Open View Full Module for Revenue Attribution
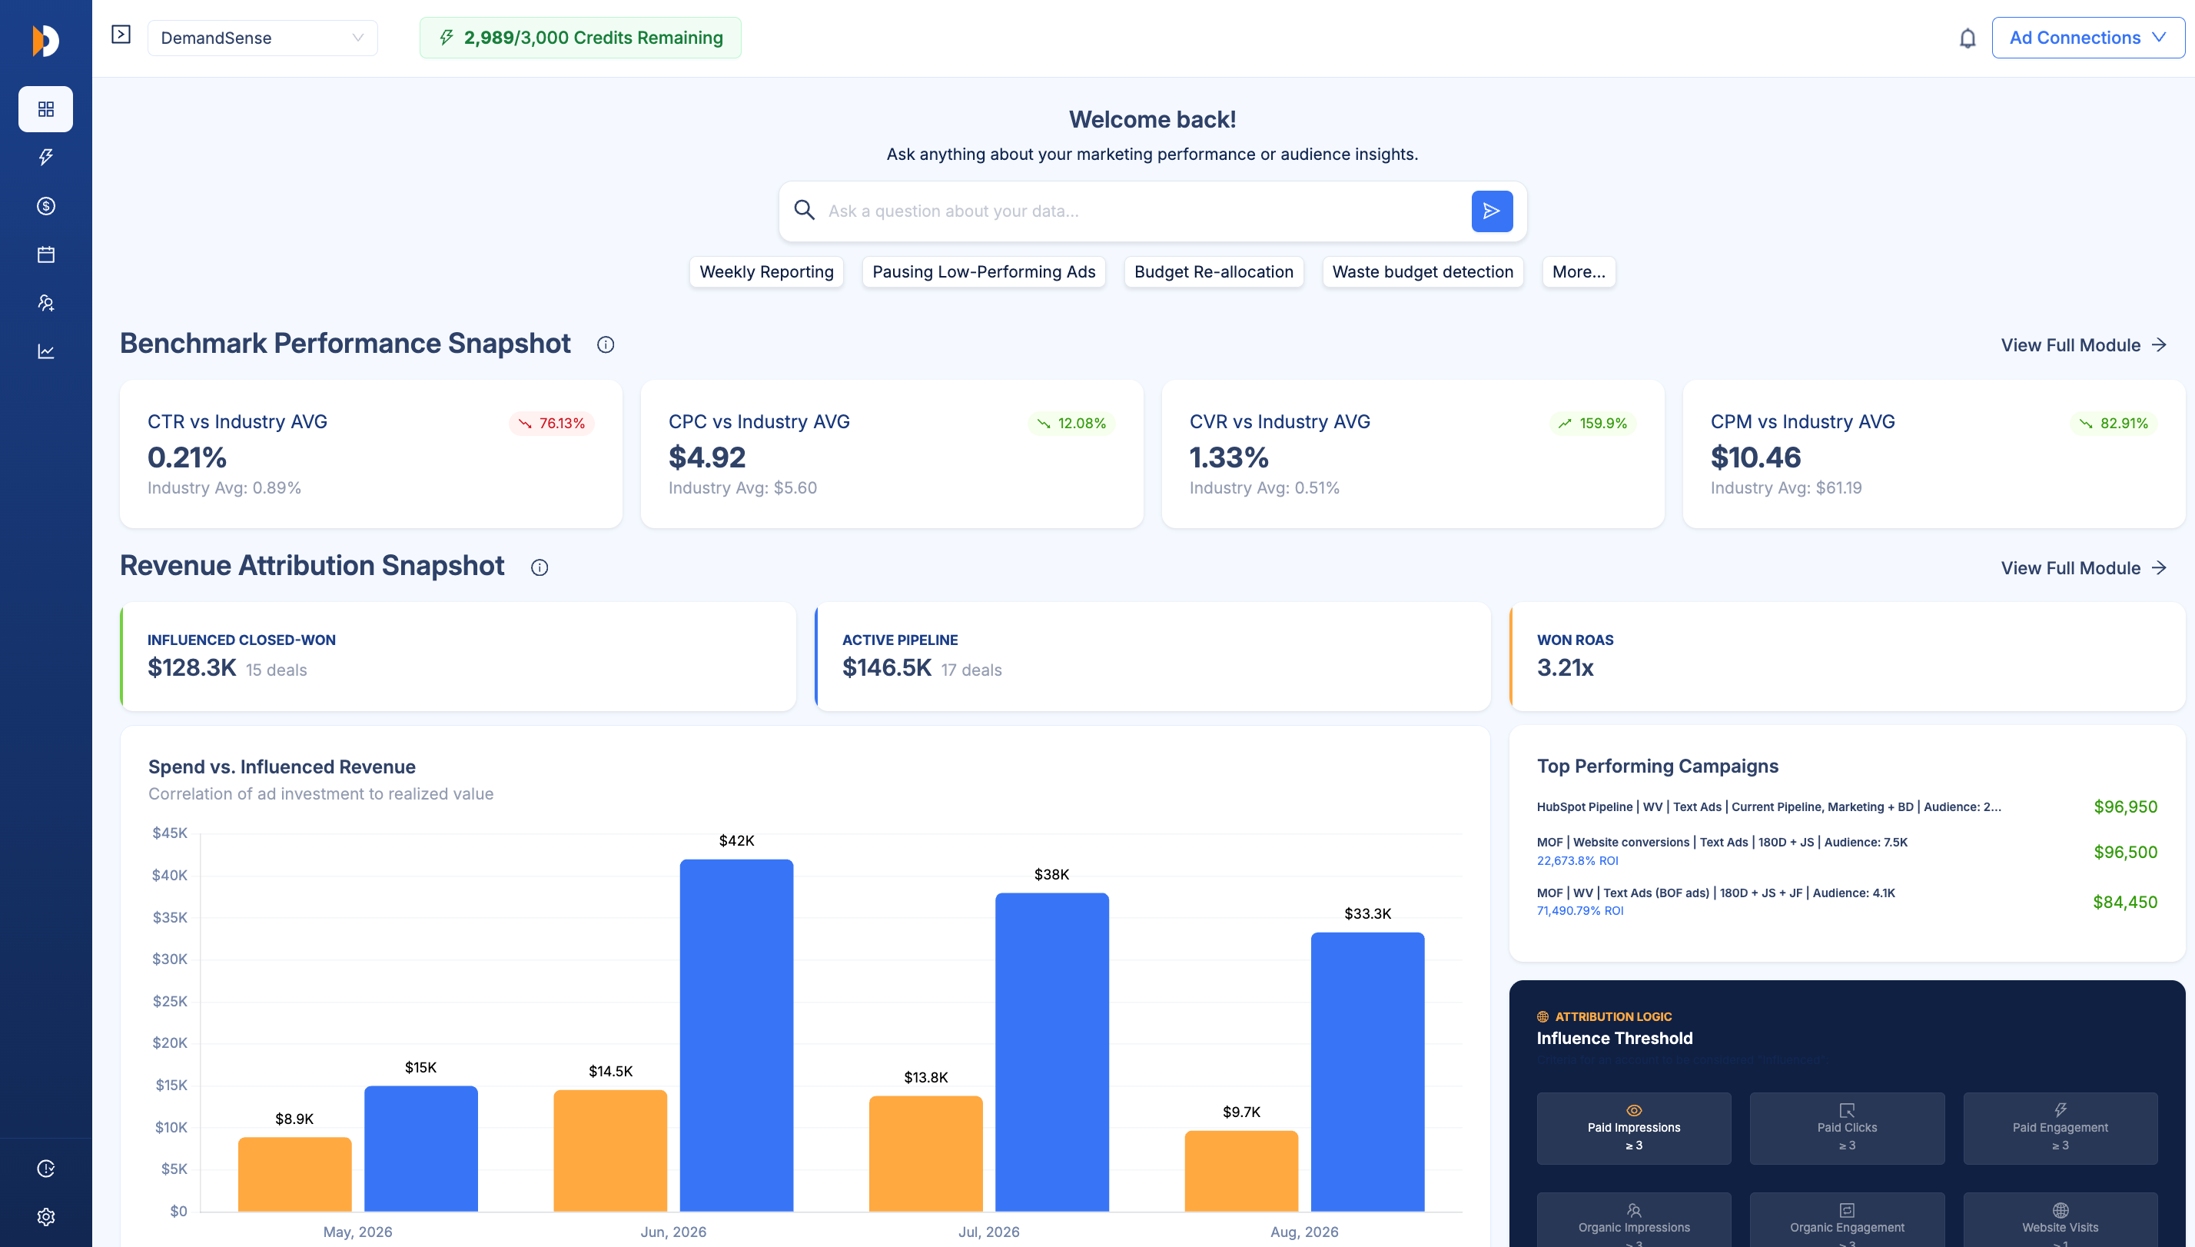This screenshot has height=1247, width=2195. [2084, 568]
